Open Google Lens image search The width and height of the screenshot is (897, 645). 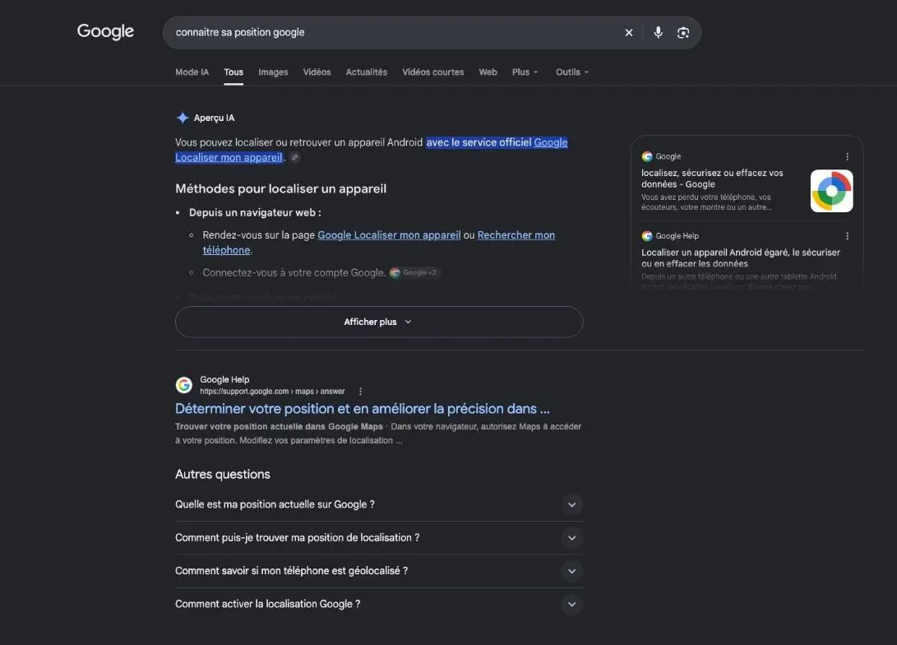coord(683,33)
